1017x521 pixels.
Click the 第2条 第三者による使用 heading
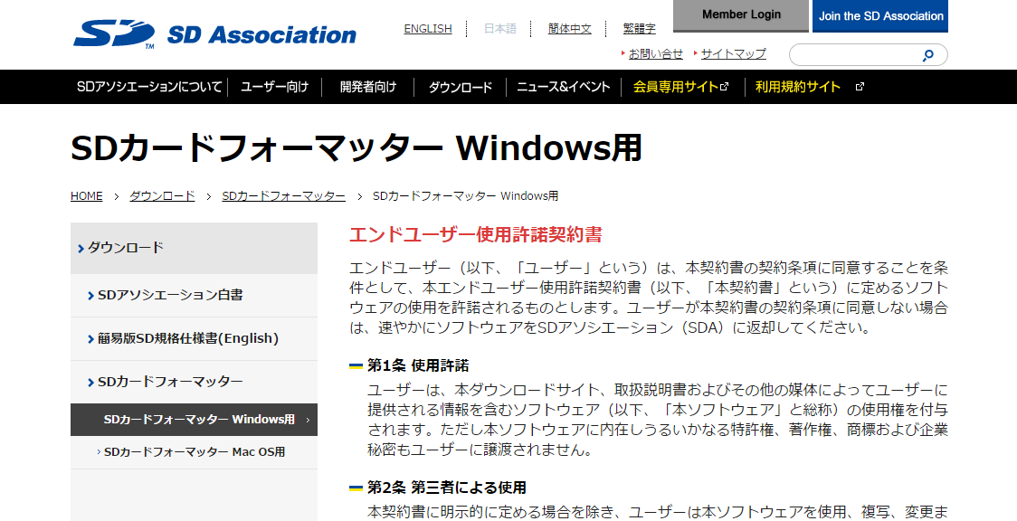[446, 488]
